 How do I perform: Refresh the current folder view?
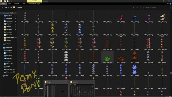(137, 8)
